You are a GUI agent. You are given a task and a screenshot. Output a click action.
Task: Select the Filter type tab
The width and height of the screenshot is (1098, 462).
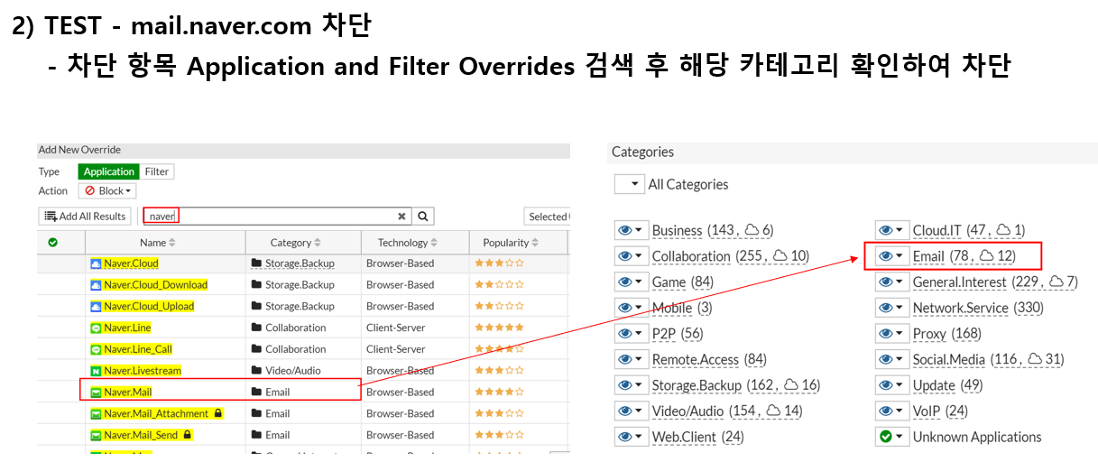157,171
